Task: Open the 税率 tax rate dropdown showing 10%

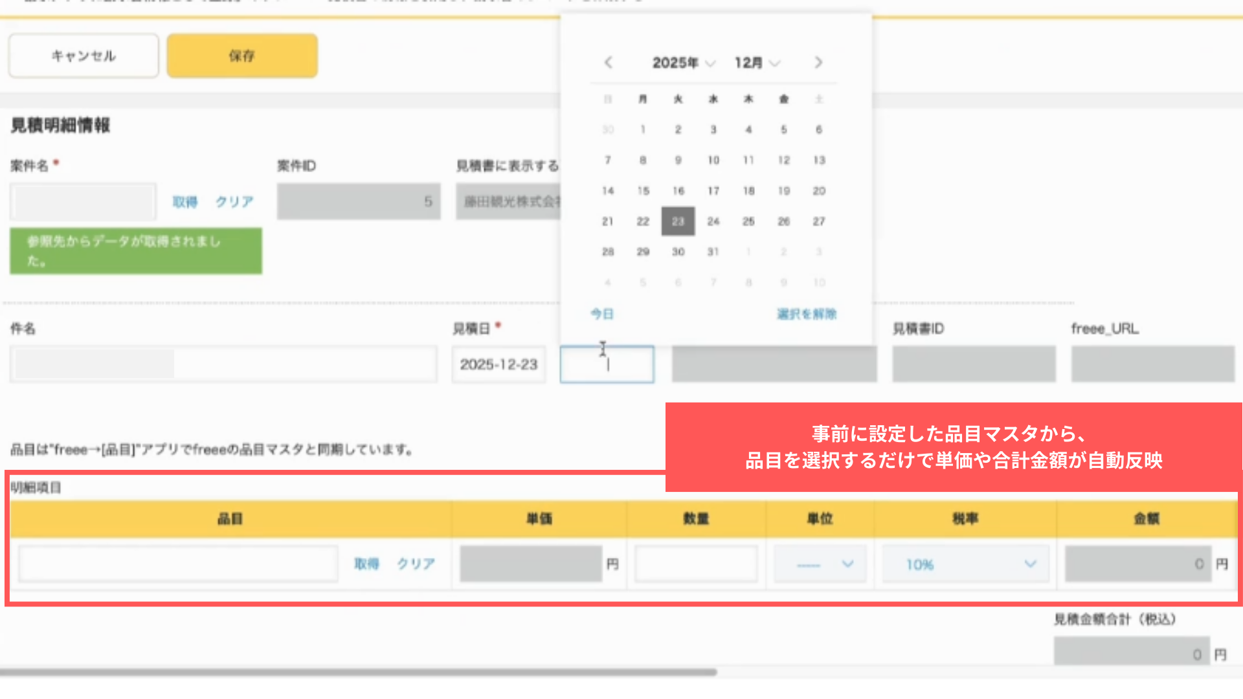Action: (964, 564)
